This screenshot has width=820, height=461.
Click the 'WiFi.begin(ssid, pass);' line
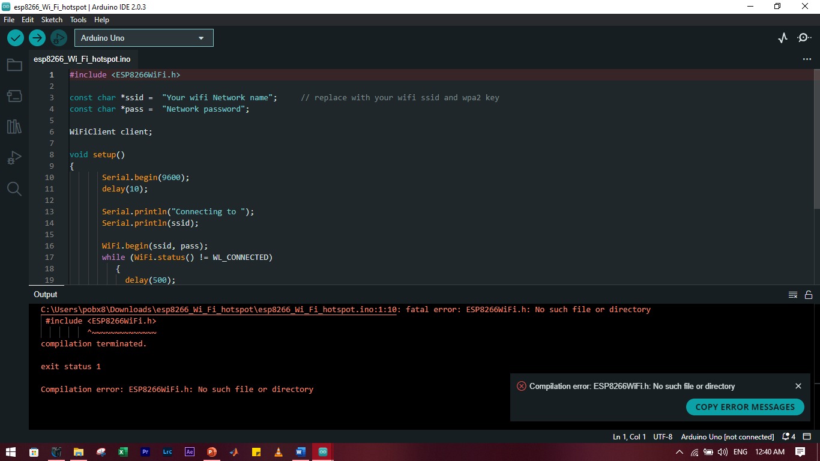[x=155, y=246]
